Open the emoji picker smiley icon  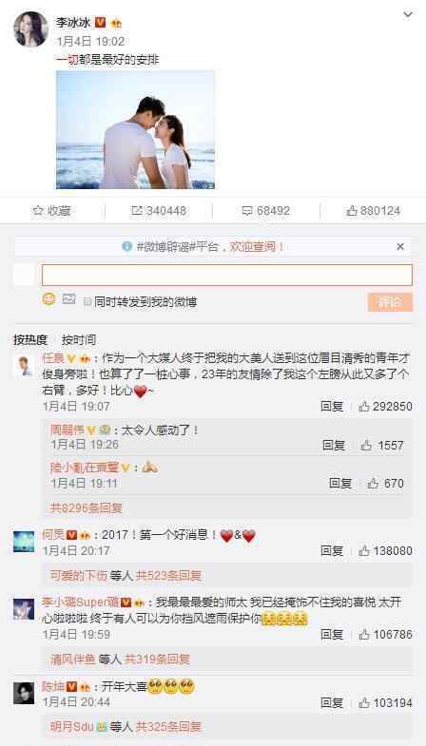(x=49, y=299)
